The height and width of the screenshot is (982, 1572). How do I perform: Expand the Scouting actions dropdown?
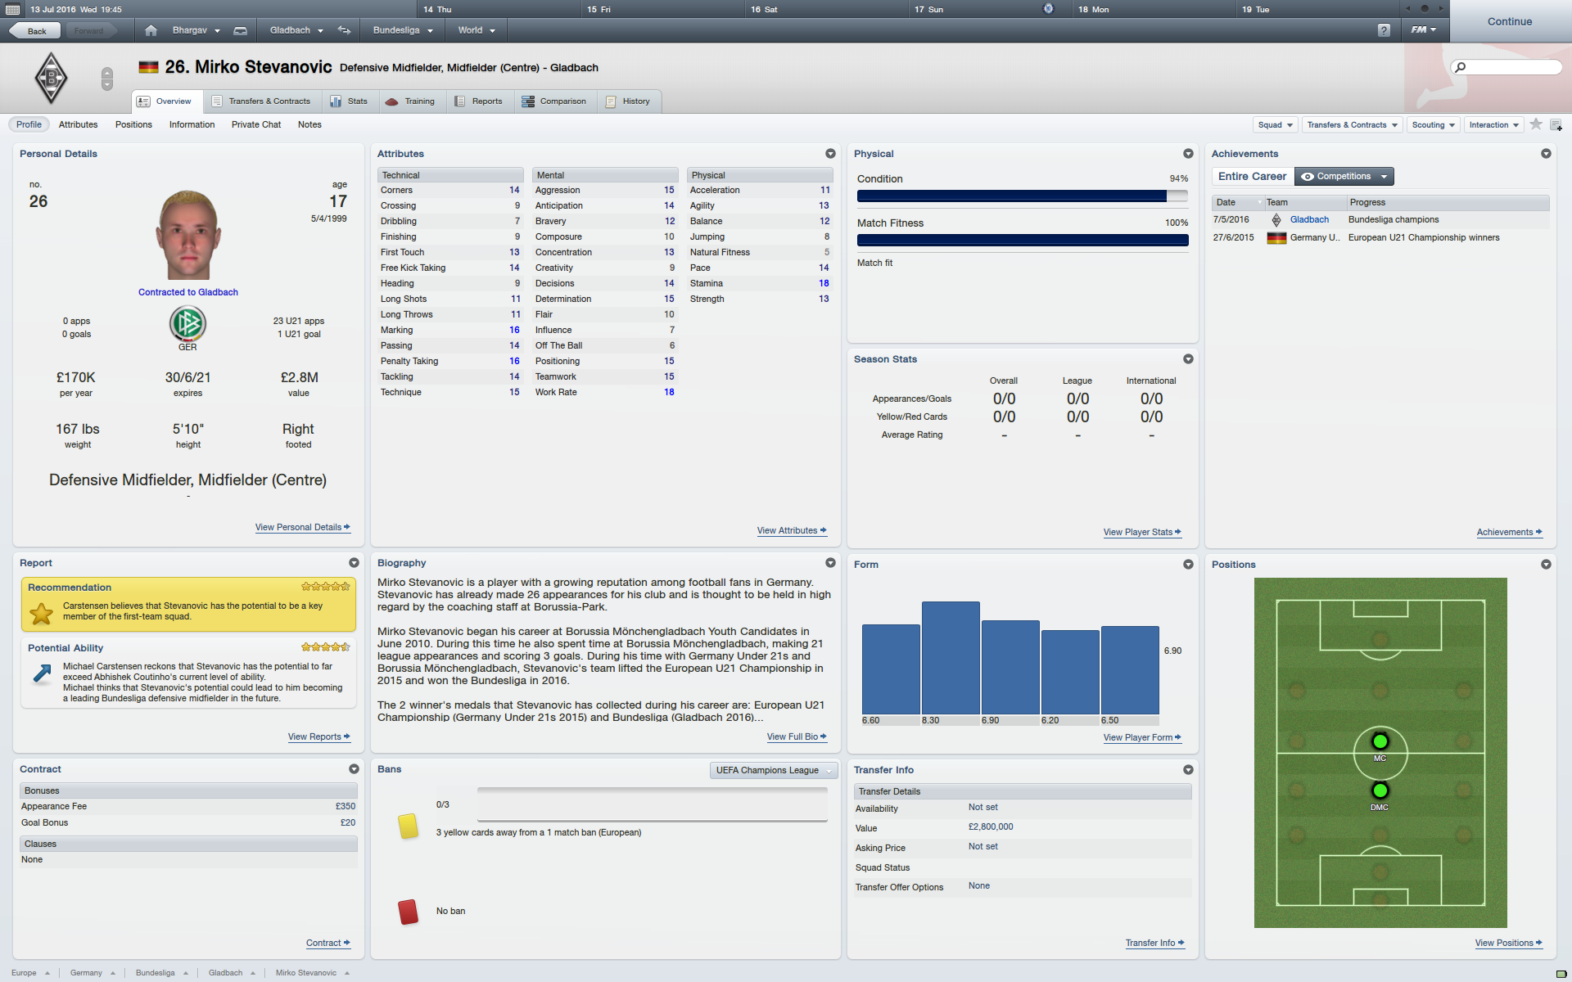1434,124
